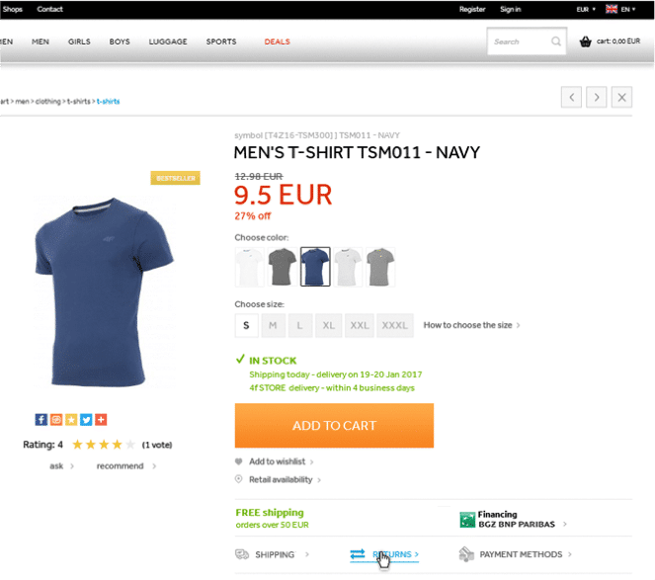Open the EUR currency dropdown
This screenshot has height=580, width=655.
click(x=586, y=9)
